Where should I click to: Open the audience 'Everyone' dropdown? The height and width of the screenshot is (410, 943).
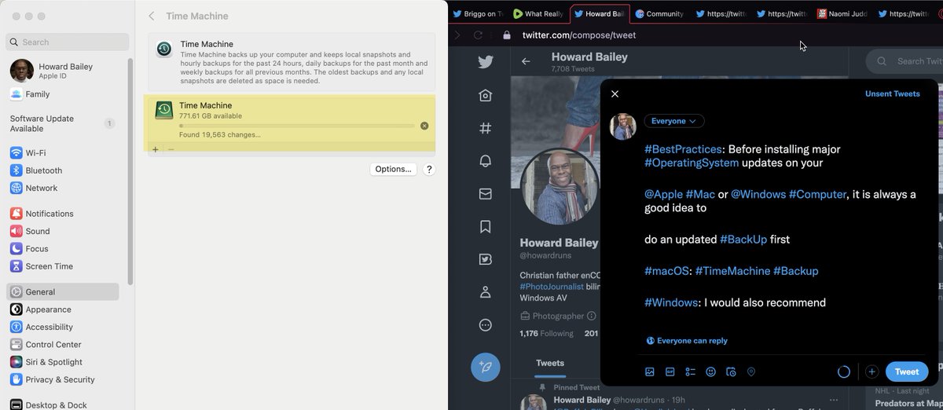[x=673, y=121]
